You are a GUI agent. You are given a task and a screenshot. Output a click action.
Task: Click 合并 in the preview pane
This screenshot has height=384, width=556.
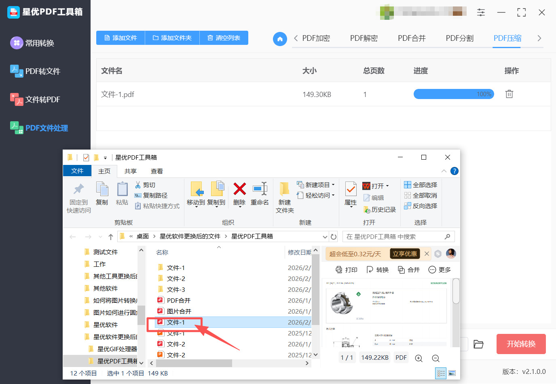(x=409, y=270)
